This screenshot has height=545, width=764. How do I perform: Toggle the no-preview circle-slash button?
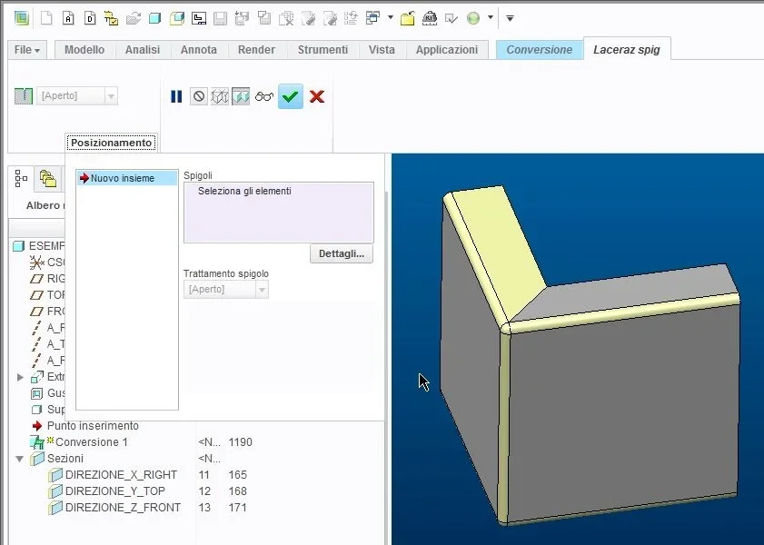[x=199, y=96]
